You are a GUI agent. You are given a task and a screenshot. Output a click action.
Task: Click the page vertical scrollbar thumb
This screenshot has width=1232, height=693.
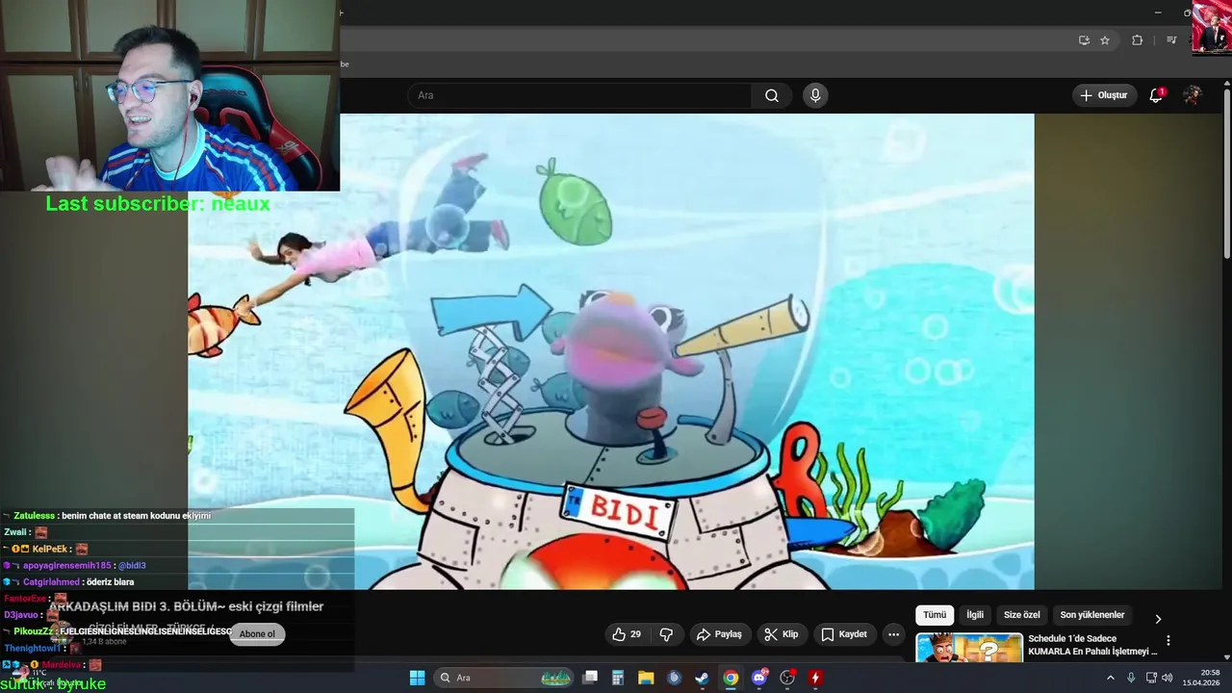(x=1226, y=173)
